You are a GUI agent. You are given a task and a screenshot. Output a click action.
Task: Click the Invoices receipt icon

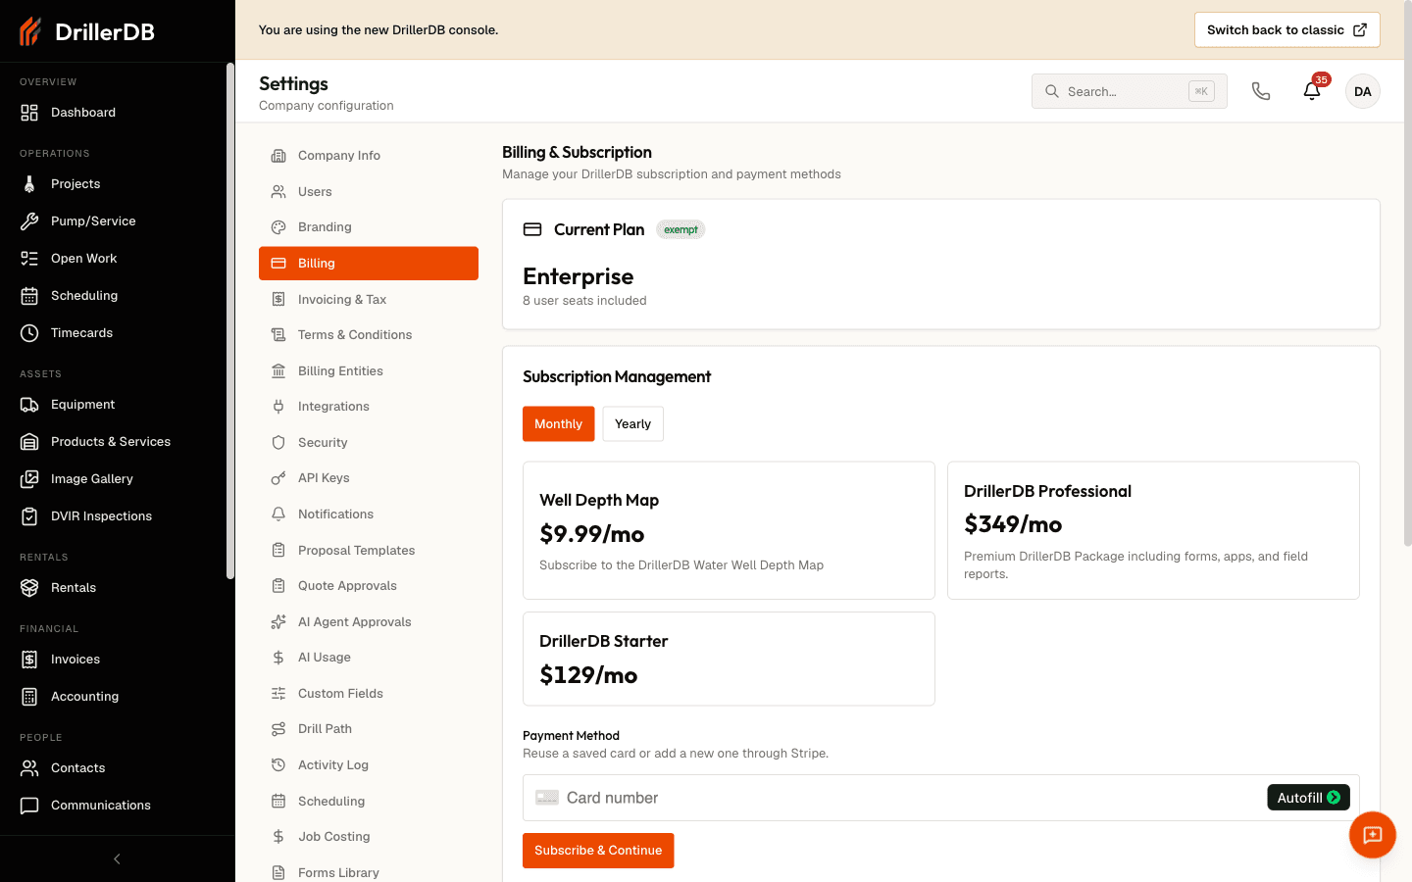click(29, 660)
